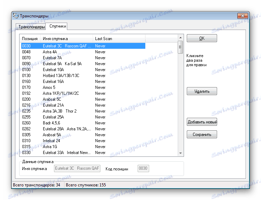This screenshot has height=200, width=261.
Task: Click Всего спутников: 155 in status bar
Action: [x=86, y=185]
